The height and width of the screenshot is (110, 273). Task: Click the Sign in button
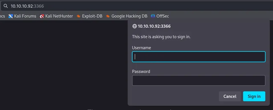coord(254,96)
